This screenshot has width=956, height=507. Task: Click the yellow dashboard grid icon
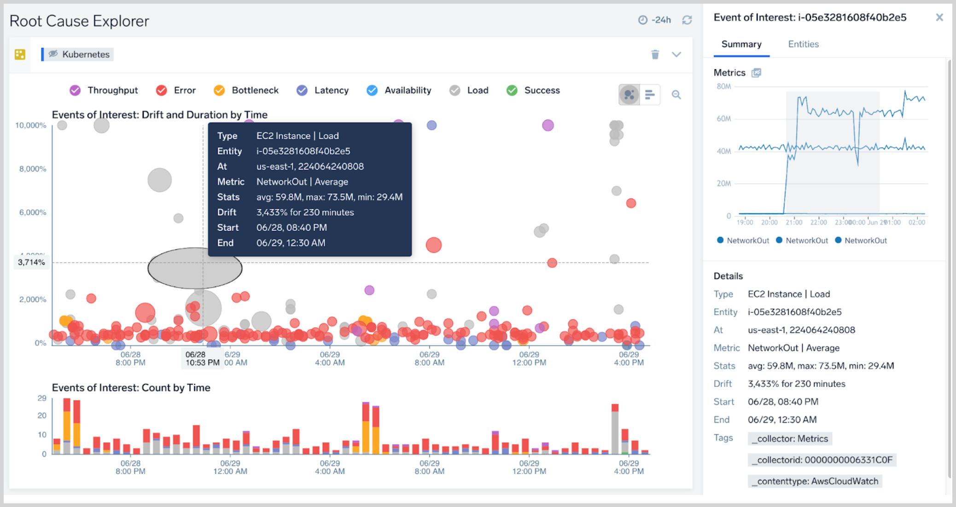click(20, 54)
